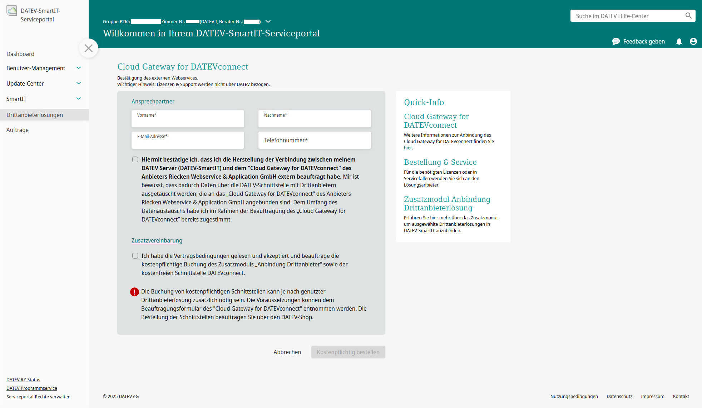Open the Gruppe P265 account dropdown arrow
The width and height of the screenshot is (702, 408).
pyautogui.click(x=268, y=21)
